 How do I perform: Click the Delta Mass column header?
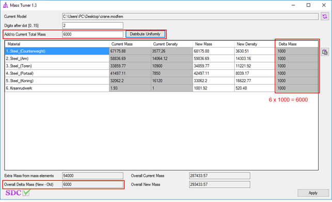click(297, 44)
